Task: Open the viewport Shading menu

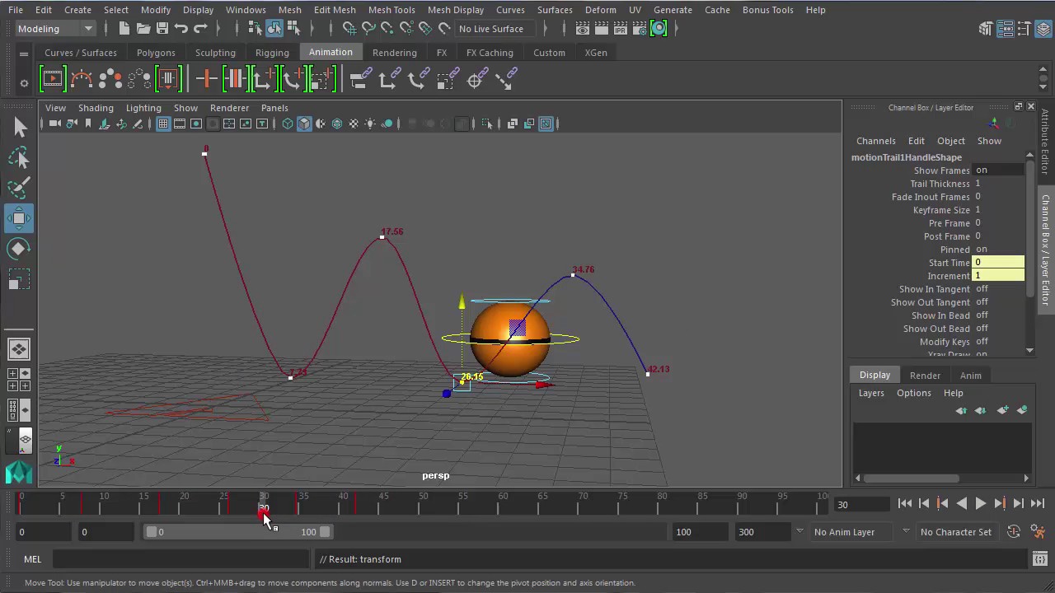Action: 96,108
